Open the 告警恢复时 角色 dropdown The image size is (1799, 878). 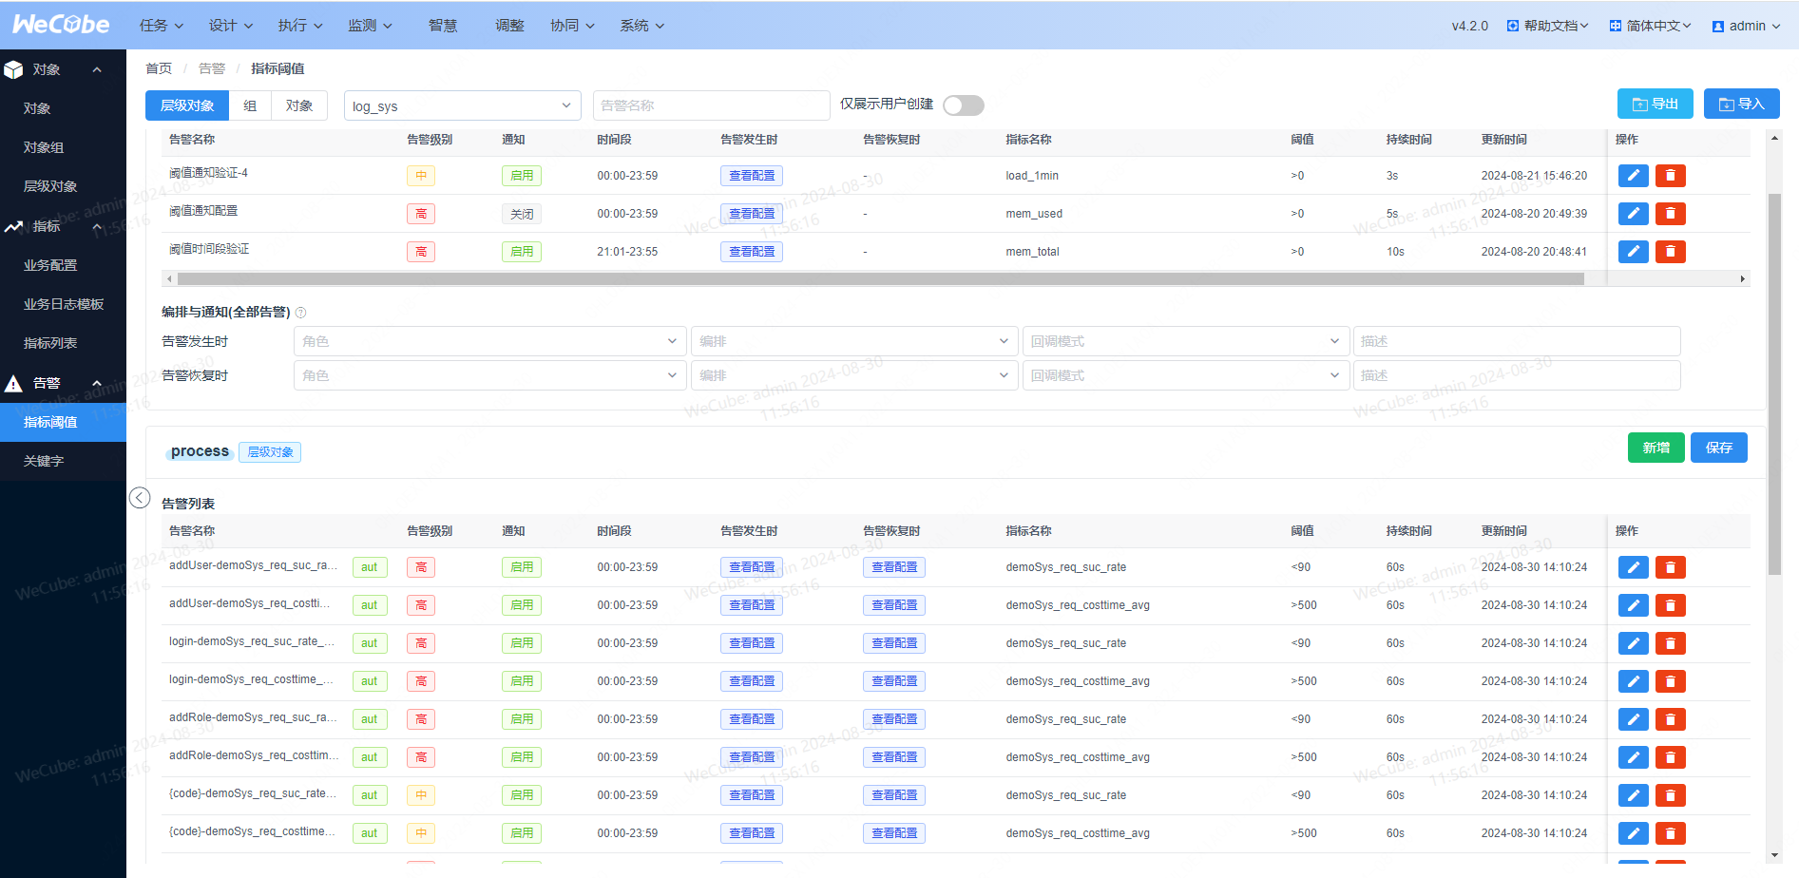click(x=489, y=375)
